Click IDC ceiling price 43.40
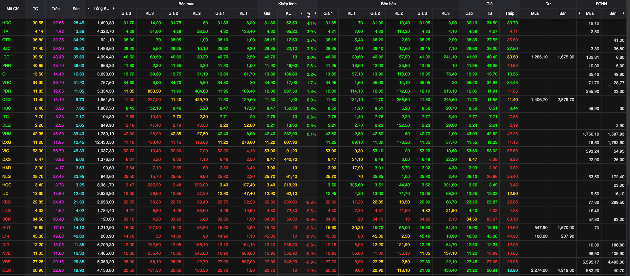This screenshot has height=276, width=630. pyautogui.click(x=58, y=57)
